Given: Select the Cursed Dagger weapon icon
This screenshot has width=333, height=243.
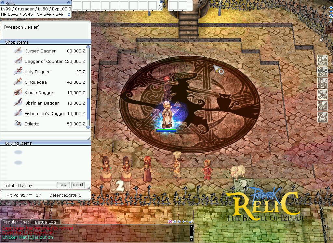Looking at the screenshot, I should point(18,50).
